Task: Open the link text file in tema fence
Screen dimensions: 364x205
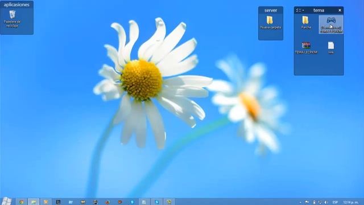Action: click(x=331, y=48)
